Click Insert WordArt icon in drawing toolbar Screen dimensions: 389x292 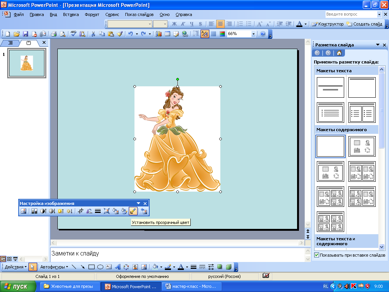(118, 267)
